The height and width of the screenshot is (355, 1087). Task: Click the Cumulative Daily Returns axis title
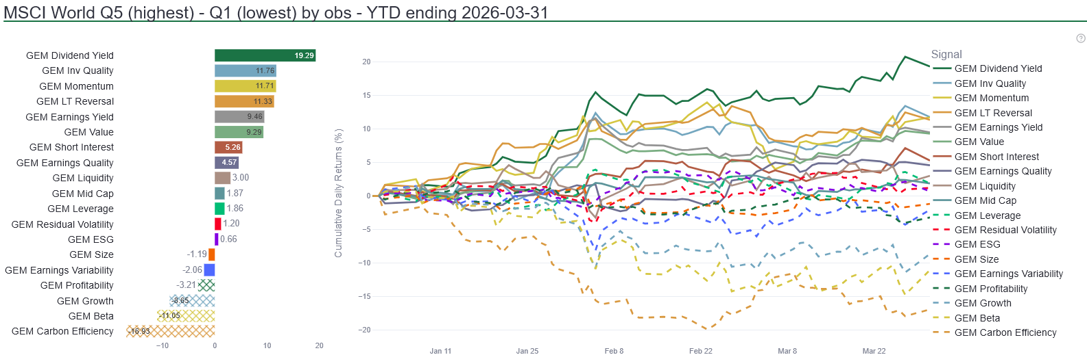[x=338, y=194]
